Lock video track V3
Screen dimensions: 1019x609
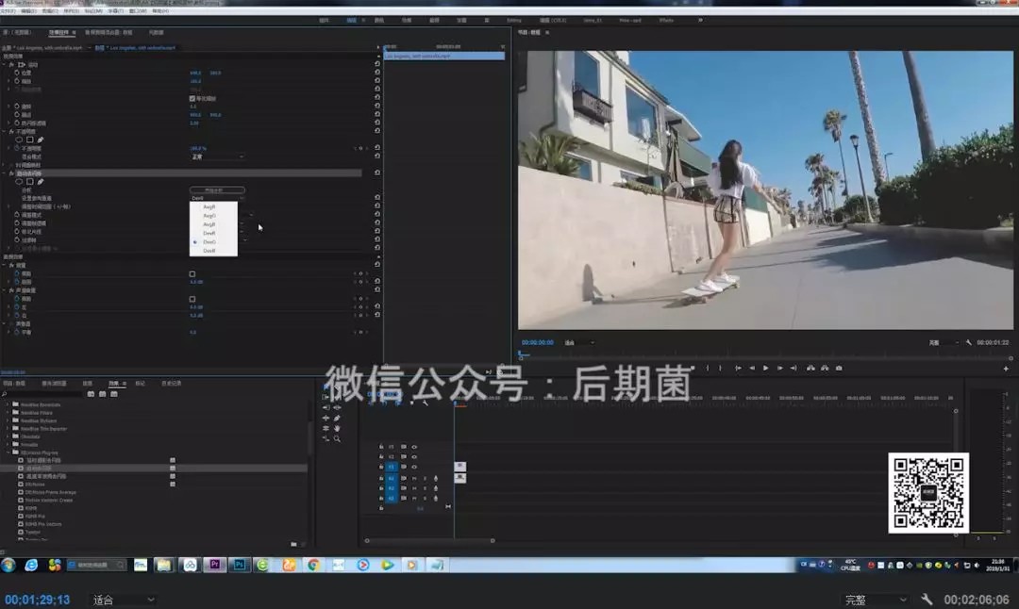point(381,447)
